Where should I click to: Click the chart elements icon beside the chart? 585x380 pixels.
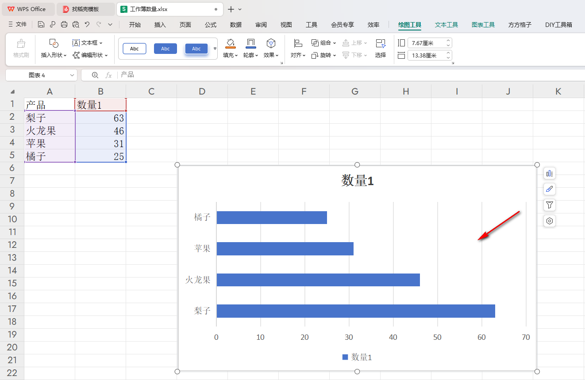click(550, 173)
